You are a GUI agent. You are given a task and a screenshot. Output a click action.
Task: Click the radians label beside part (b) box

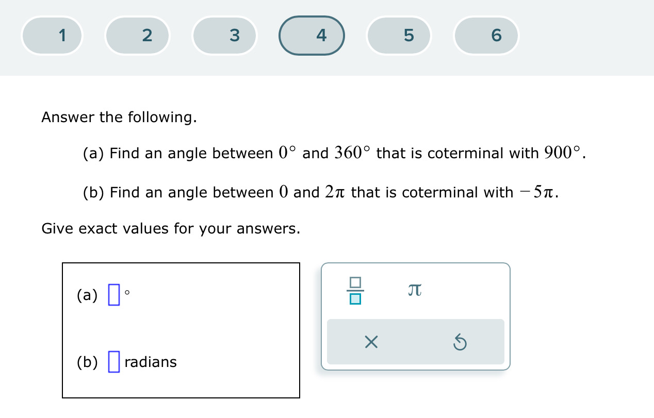click(150, 362)
